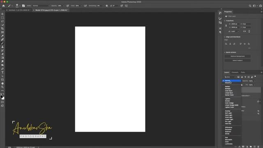This screenshot has width=263, height=148.
Task: Collapse the Transform section
Action: pos(225,21)
